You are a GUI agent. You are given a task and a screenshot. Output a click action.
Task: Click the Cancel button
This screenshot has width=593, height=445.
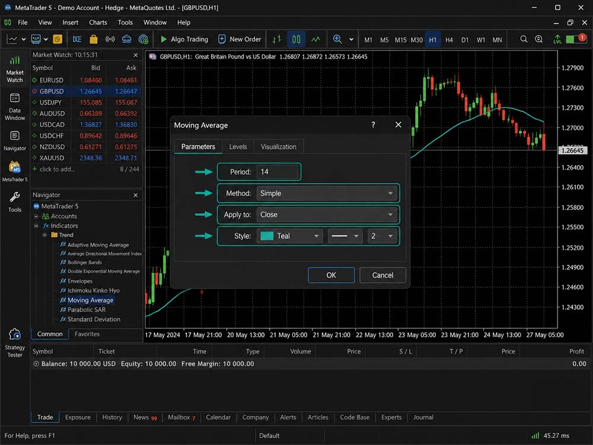point(382,275)
